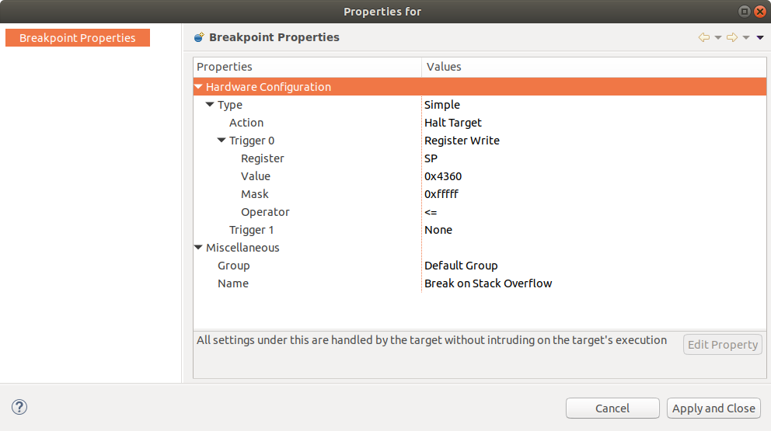The image size is (771, 431).
Task: Click the Name value Break on Stack Overflow
Action: 488,283
